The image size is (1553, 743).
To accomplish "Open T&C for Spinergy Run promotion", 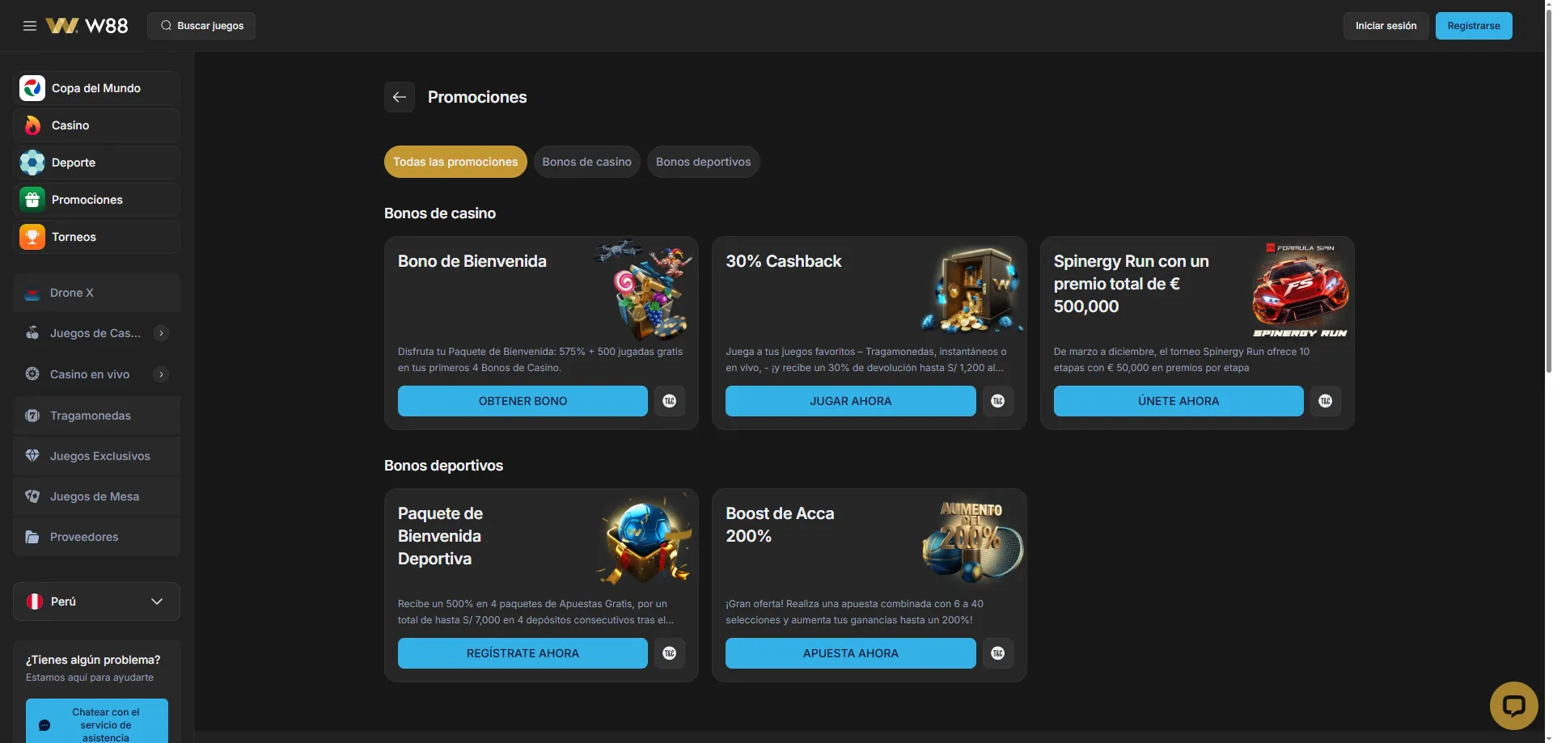I will pos(1326,401).
